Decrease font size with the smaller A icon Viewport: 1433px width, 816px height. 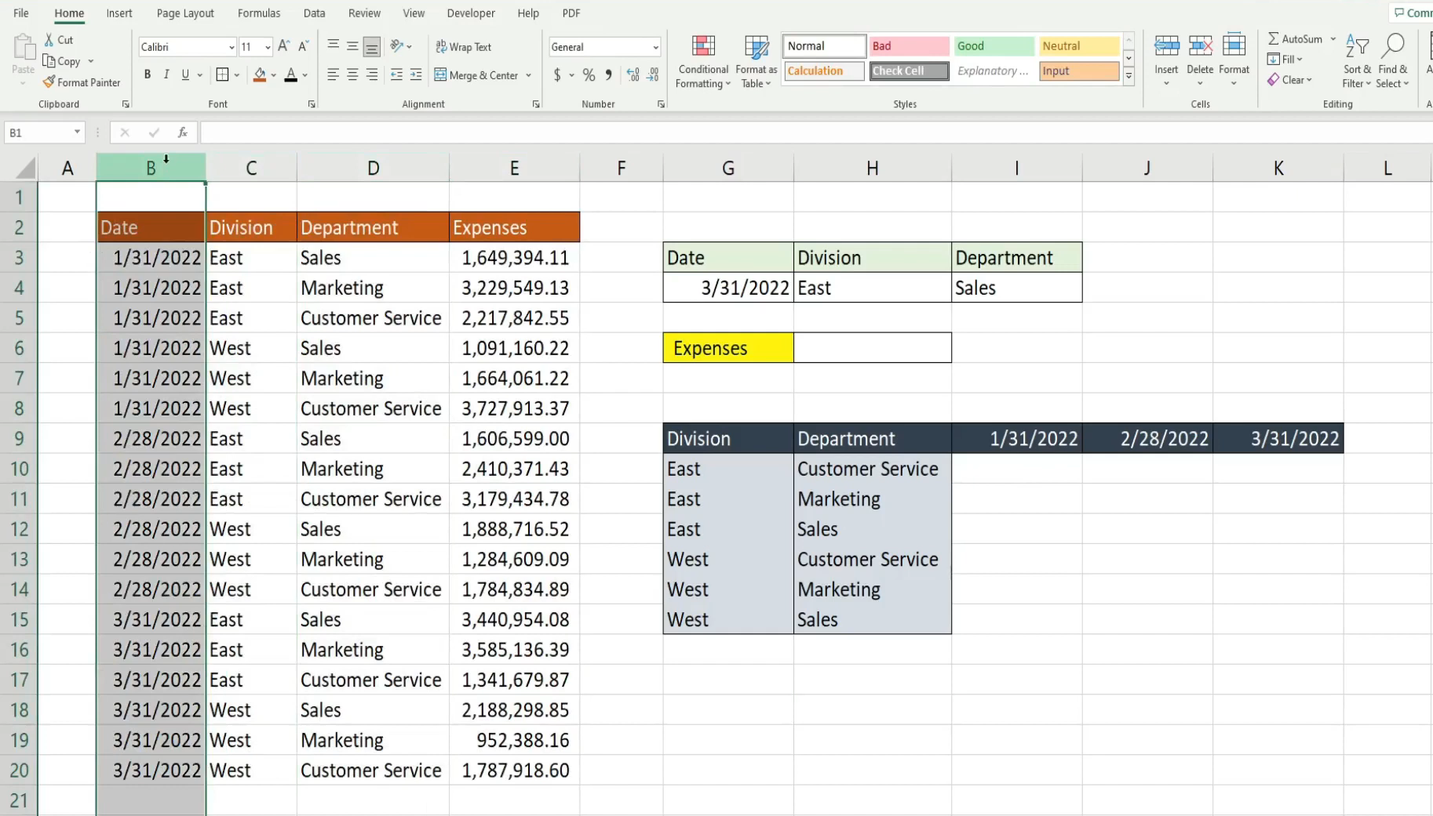click(x=304, y=47)
